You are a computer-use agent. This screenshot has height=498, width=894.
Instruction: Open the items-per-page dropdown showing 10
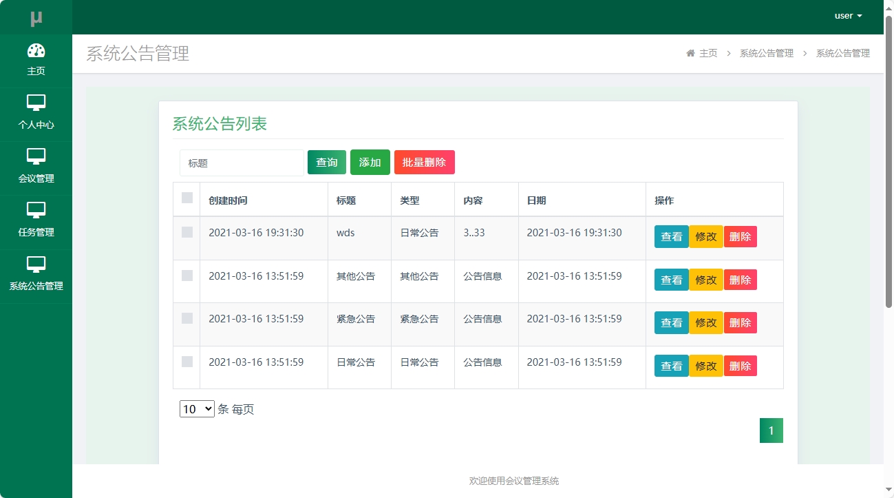pyautogui.click(x=197, y=408)
